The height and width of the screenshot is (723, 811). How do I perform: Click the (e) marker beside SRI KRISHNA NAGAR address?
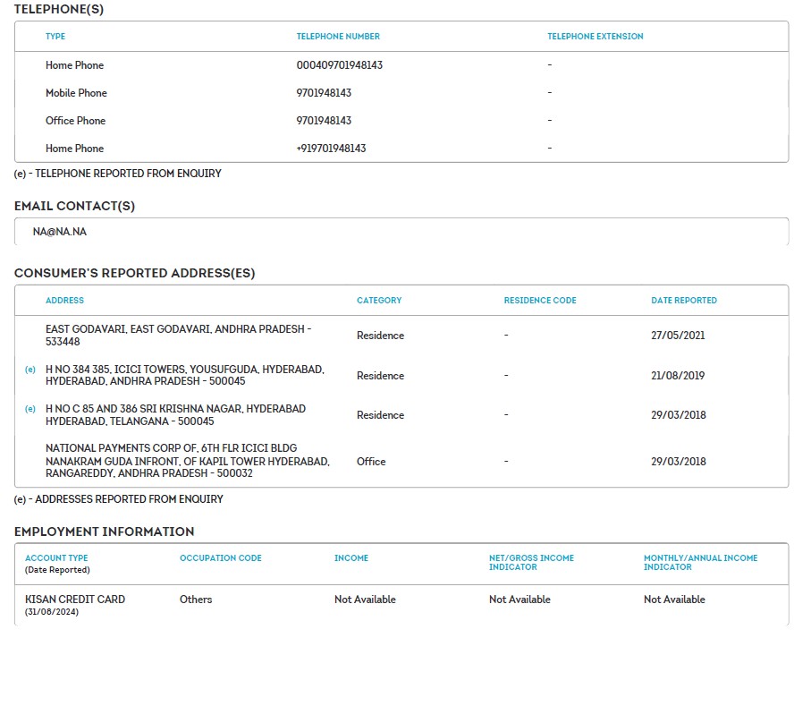30,409
